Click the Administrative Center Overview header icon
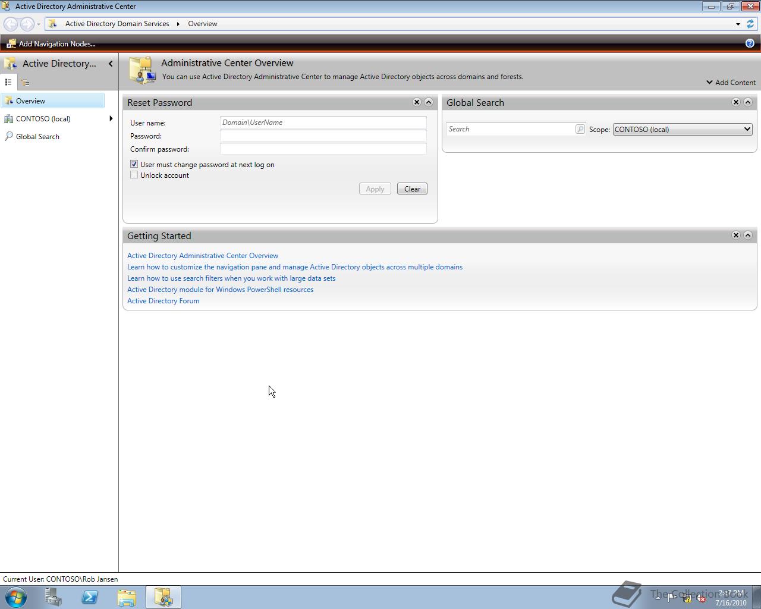761x609 pixels. (x=143, y=70)
